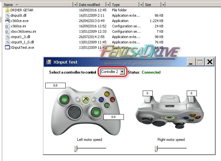Select the XInputTest.exe file name
Viewport: 221px width, 161px height.
(22, 47)
